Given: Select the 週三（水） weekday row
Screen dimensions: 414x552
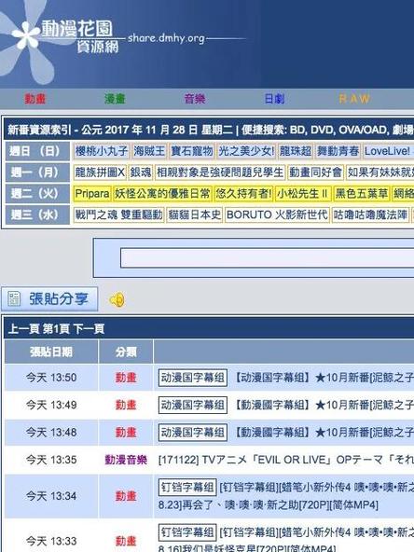Looking at the screenshot, I should (37, 214).
